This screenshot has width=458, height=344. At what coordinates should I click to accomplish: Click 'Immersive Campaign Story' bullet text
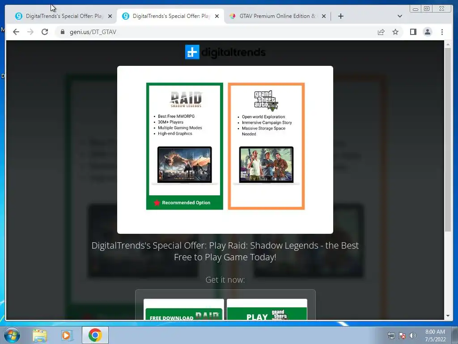click(x=267, y=123)
